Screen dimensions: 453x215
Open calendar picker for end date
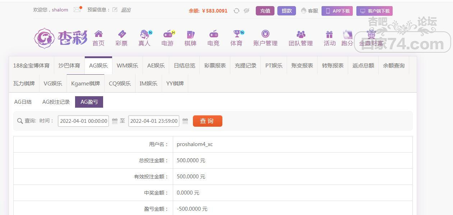(x=185, y=121)
